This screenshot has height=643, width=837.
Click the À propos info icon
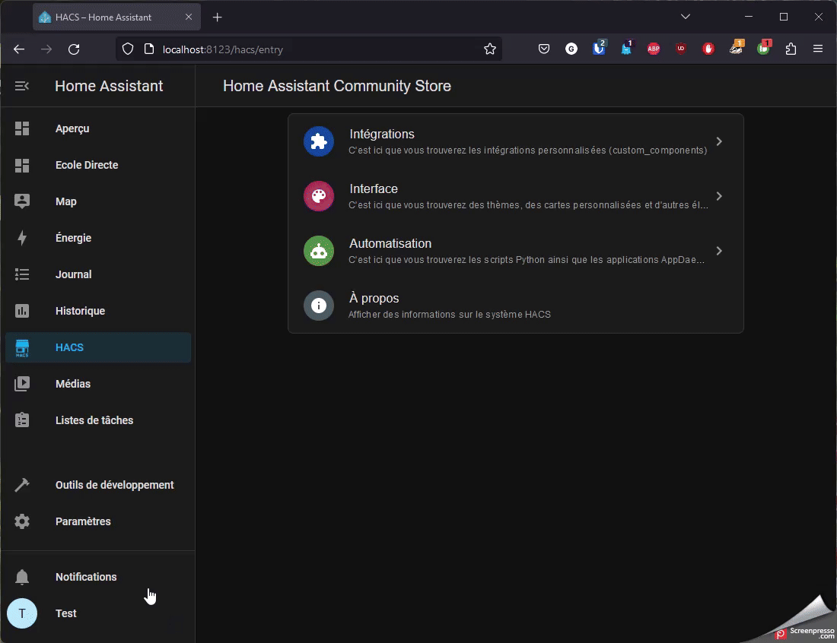tap(319, 306)
